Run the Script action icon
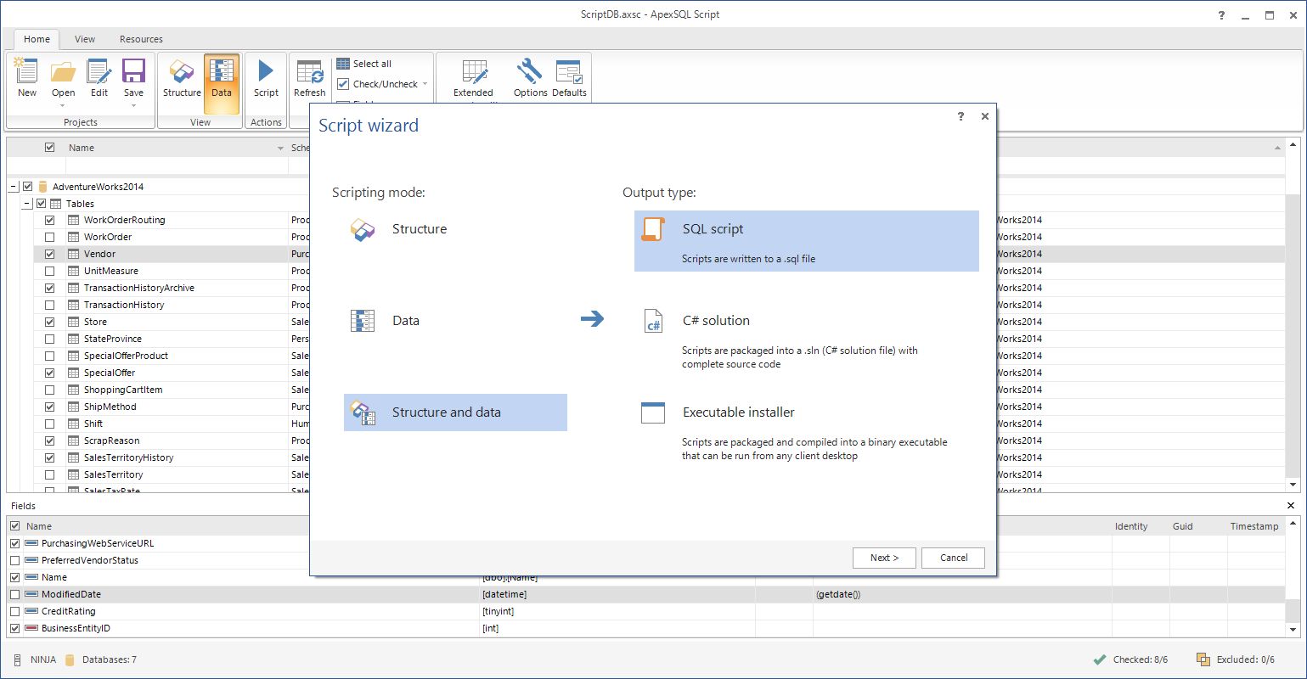This screenshot has height=679, width=1307. click(x=266, y=76)
